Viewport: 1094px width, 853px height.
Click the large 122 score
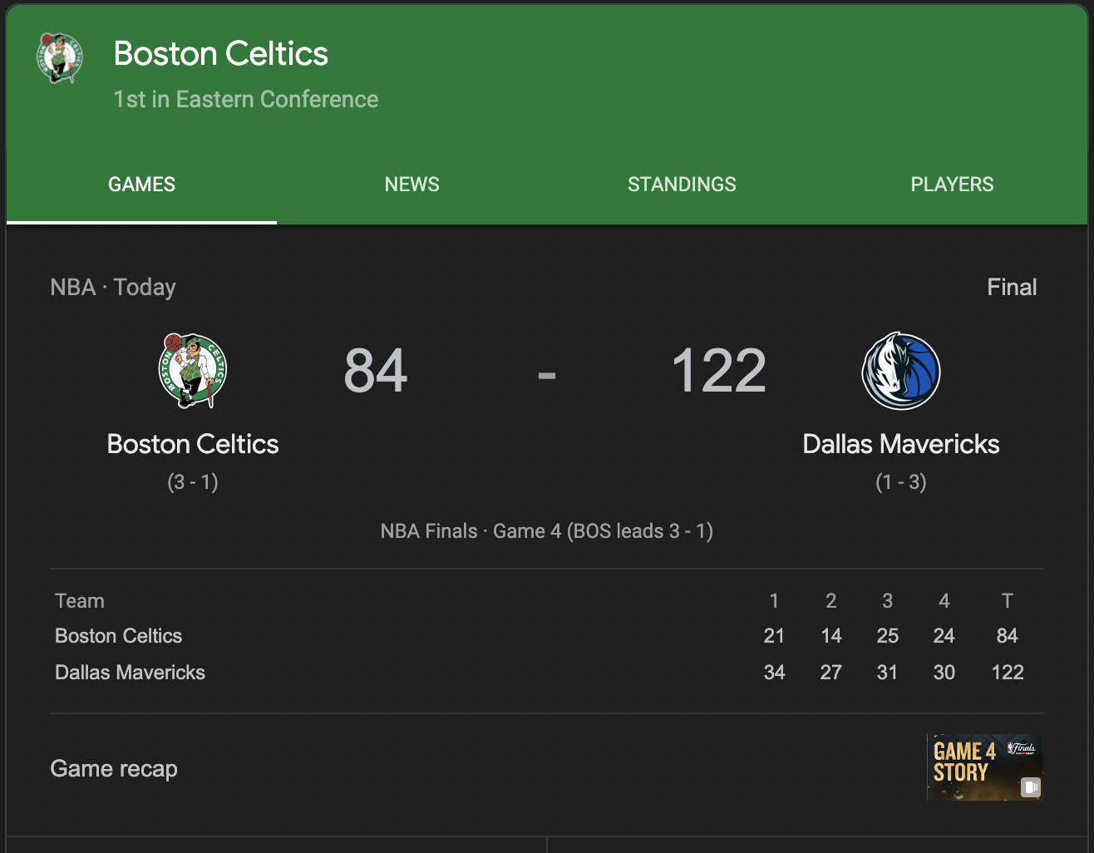(x=719, y=371)
